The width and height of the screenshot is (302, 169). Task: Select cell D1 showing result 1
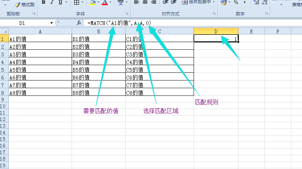point(216,38)
